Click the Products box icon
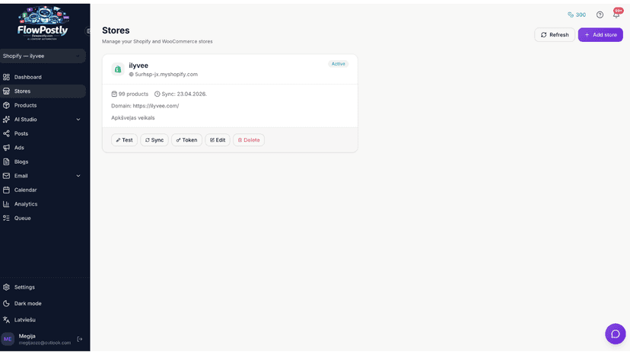This screenshot has width=630, height=355. pyautogui.click(x=6, y=105)
